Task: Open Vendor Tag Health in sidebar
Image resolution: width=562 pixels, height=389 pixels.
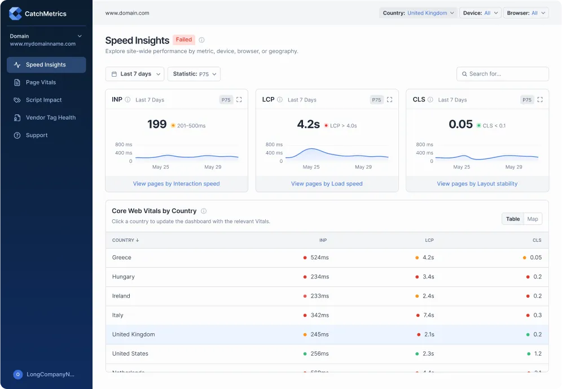Action: point(50,118)
